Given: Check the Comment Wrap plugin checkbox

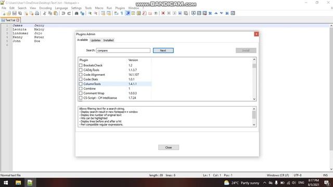Looking at the screenshot, I should pyautogui.click(x=81, y=94).
